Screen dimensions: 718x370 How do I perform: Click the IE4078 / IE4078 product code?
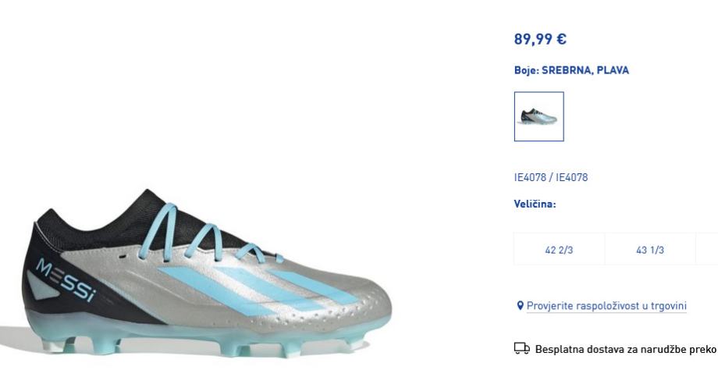[x=551, y=177]
